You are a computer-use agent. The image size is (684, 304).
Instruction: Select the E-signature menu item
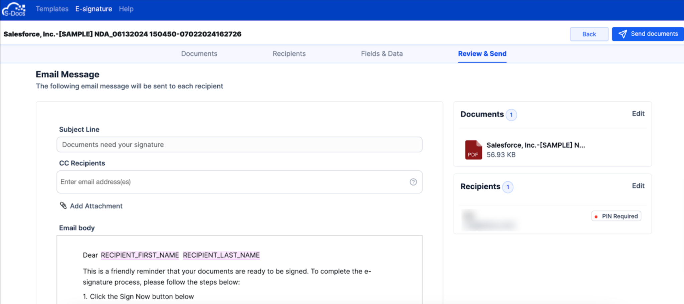pos(94,9)
